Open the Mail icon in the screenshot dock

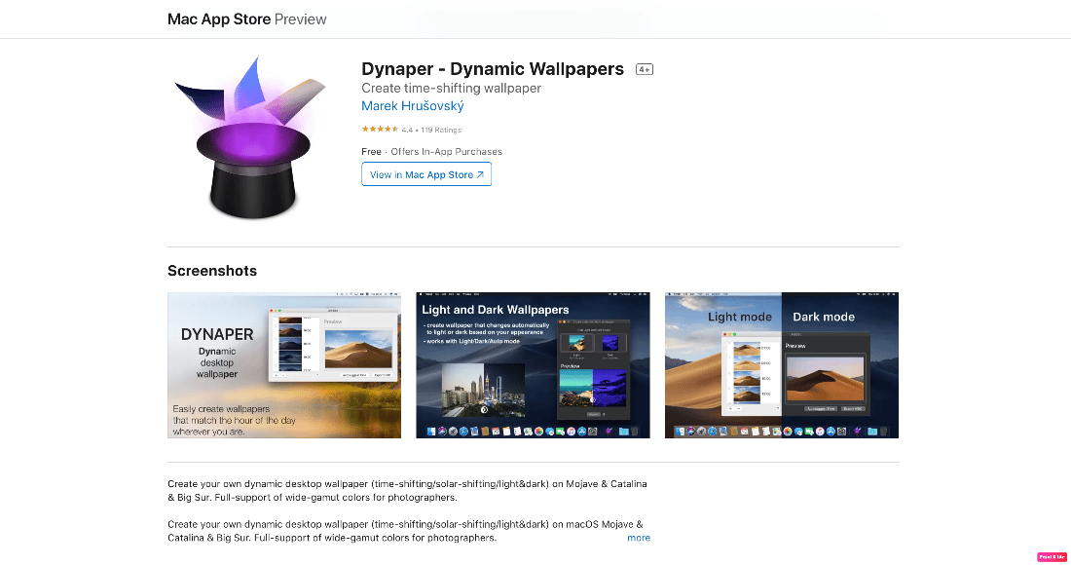[474, 431]
